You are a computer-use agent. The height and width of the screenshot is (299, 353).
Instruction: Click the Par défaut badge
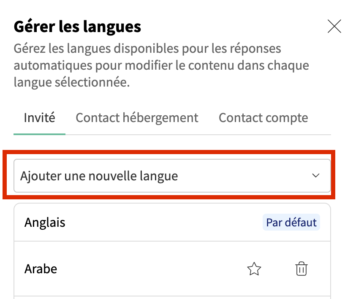[291, 222]
